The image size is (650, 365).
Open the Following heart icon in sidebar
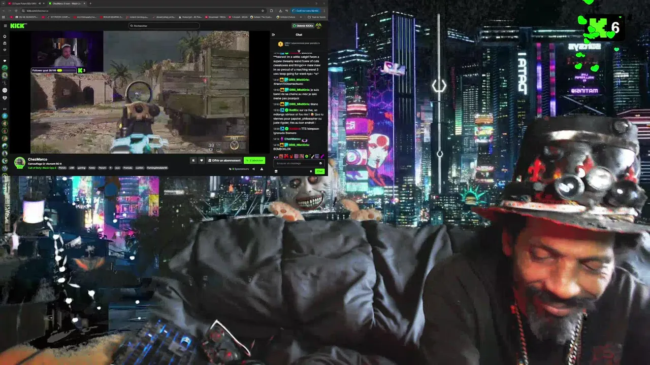(5, 50)
